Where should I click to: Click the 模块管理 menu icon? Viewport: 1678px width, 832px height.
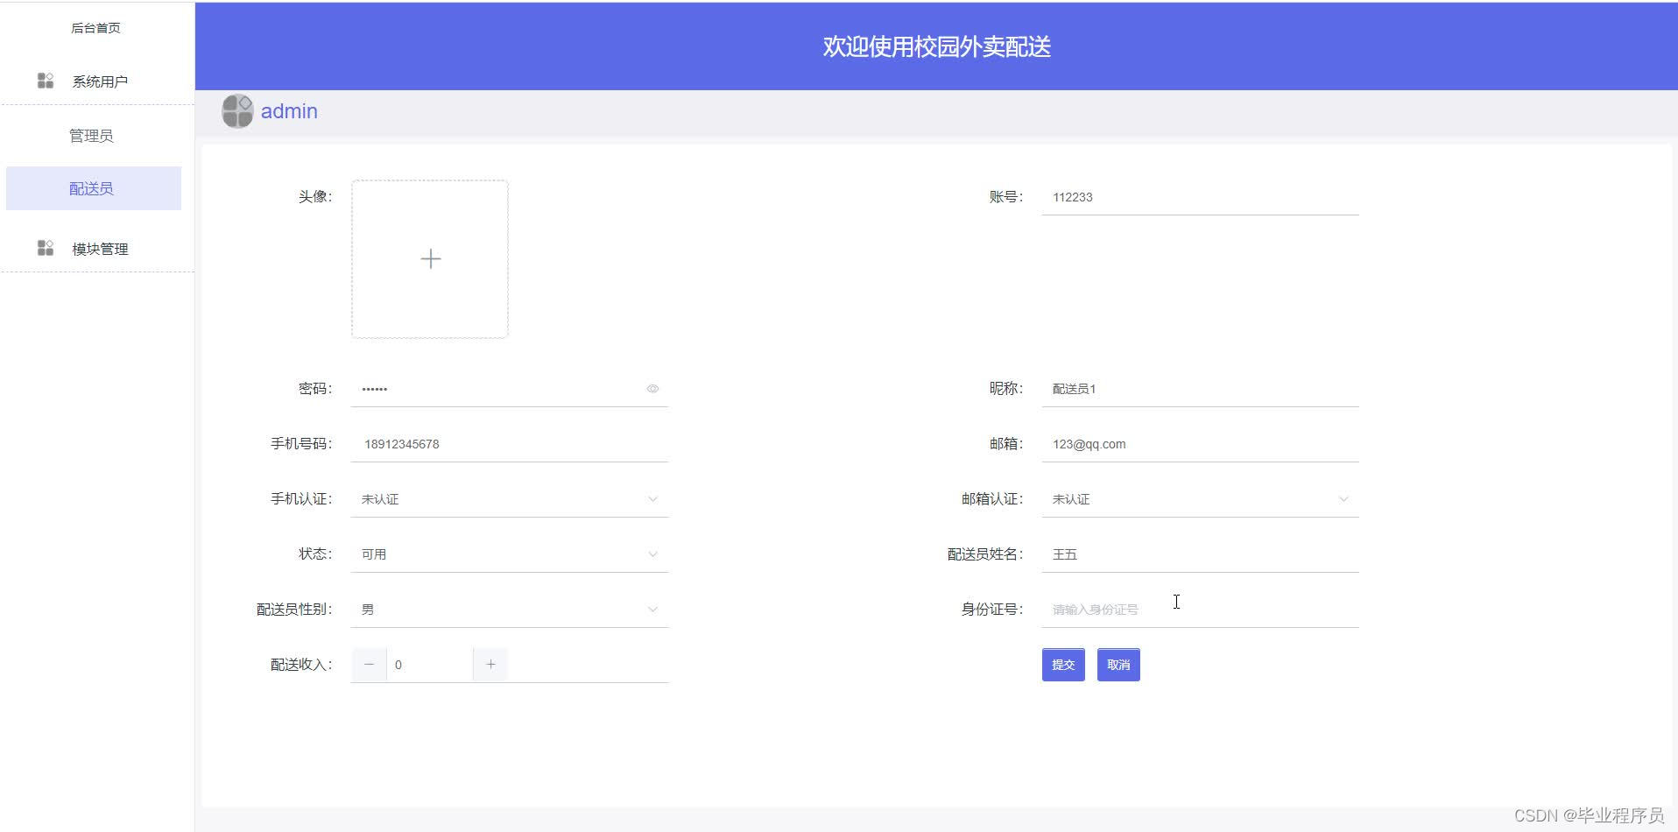[46, 248]
